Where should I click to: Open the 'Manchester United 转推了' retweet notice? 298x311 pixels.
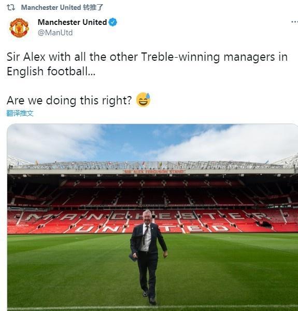coord(62,8)
